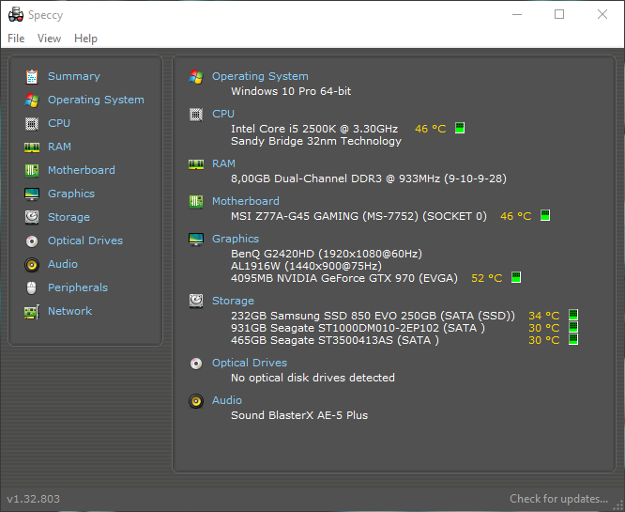This screenshot has height=512, width=625.
Task: Click Check for updates link
Action: pos(558,499)
